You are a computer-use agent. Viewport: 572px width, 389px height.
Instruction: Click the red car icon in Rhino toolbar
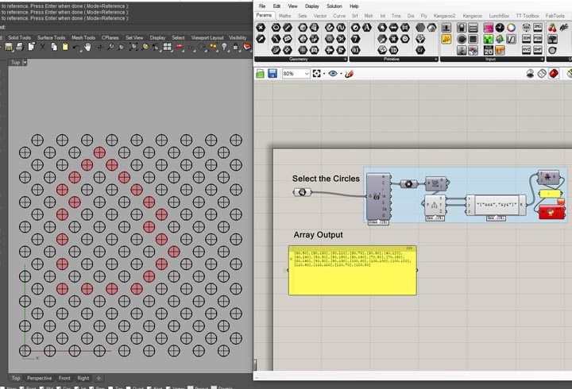(179, 47)
